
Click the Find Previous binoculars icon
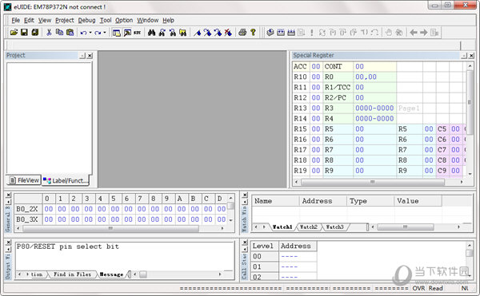[173, 33]
